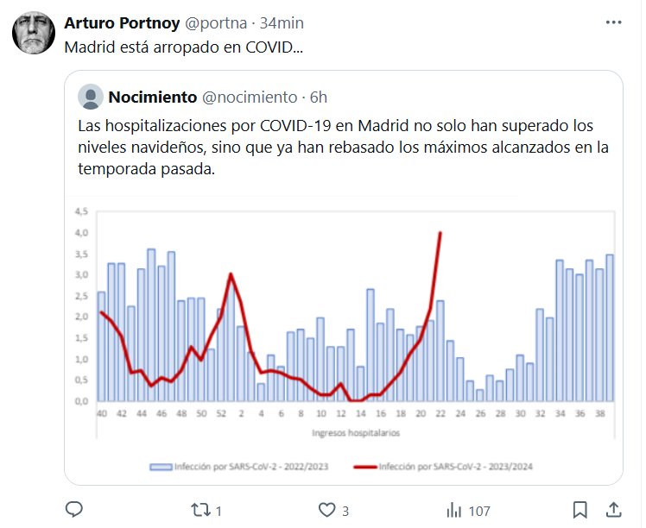Click the Nocimiento display name

tap(153, 96)
